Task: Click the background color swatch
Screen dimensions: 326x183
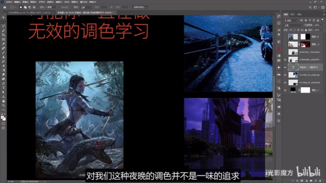Action: [x=4, y=119]
